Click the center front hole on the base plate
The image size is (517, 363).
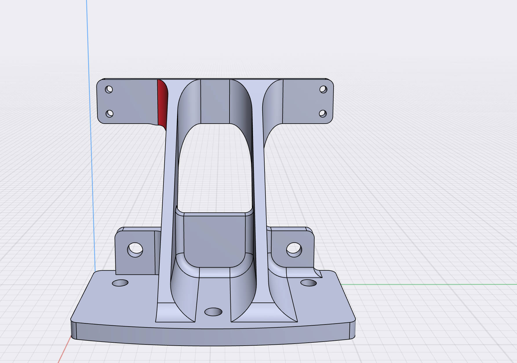point(213,312)
